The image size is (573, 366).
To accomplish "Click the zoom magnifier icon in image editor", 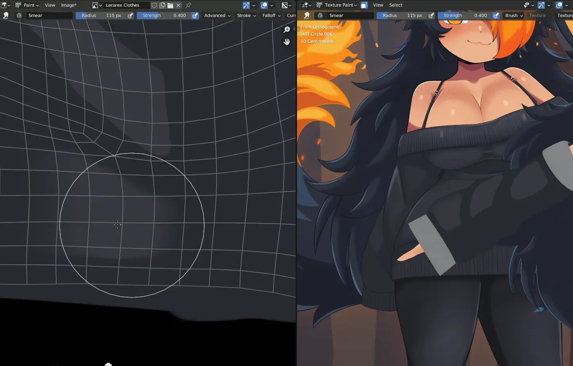I will click(x=287, y=30).
